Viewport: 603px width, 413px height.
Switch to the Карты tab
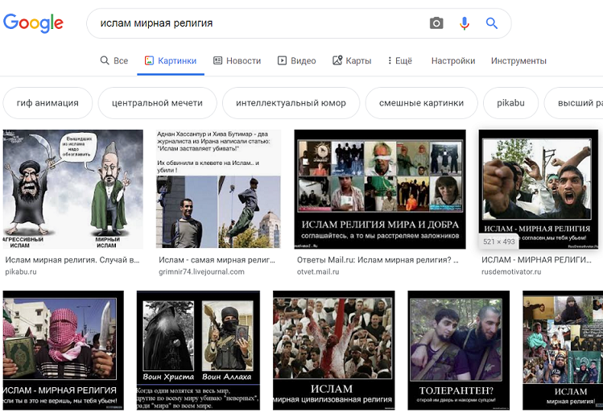(352, 60)
